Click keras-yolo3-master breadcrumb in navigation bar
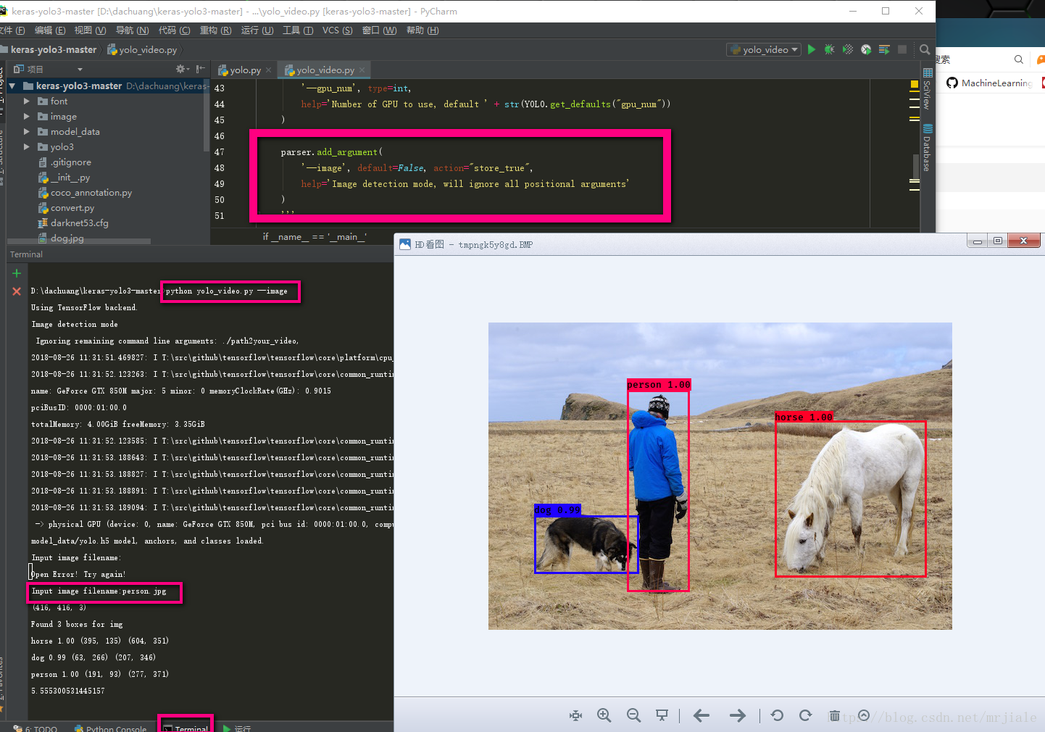 pos(48,49)
